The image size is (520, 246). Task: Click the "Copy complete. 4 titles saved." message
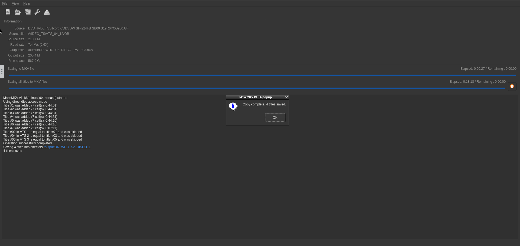[x=264, y=104]
